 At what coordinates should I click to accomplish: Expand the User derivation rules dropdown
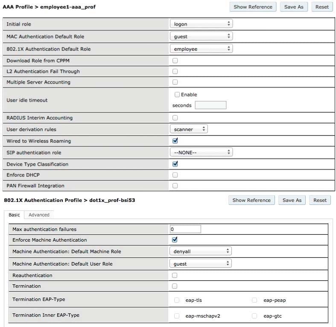pos(188,129)
